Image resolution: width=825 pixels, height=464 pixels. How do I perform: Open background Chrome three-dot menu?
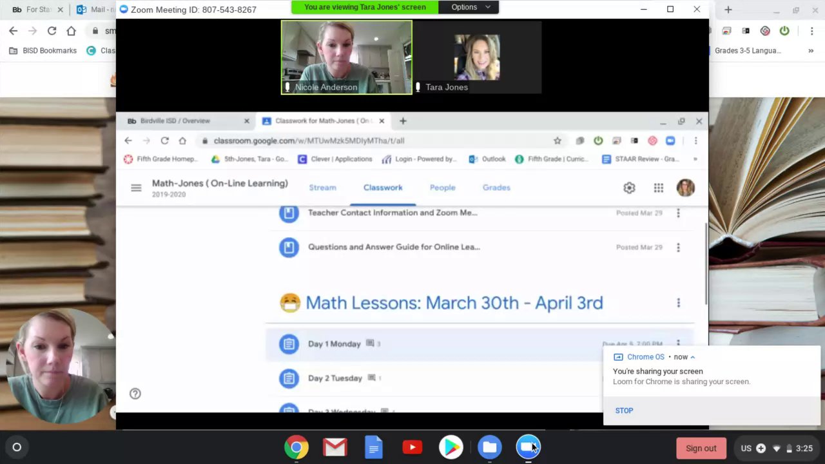tap(811, 31)
